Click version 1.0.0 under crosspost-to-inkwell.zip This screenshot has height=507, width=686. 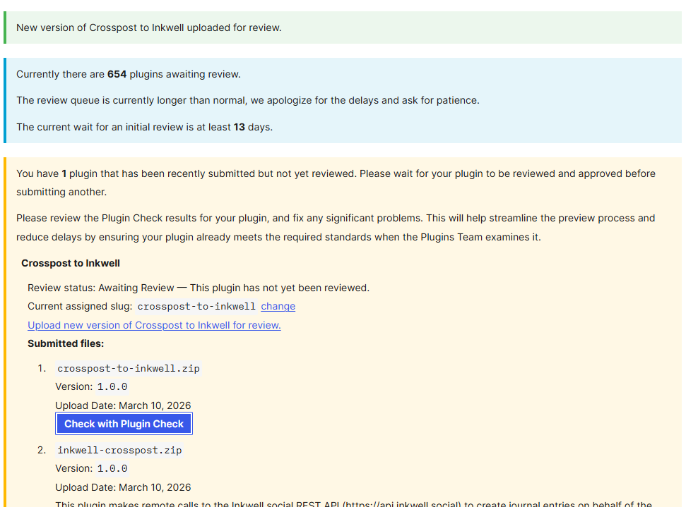pyautogui.click(x=112, y=386)
